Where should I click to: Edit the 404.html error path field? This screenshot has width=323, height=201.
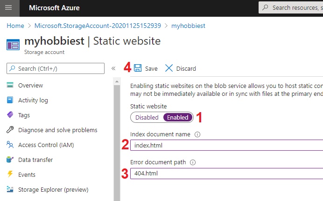(x=226, y=173)
